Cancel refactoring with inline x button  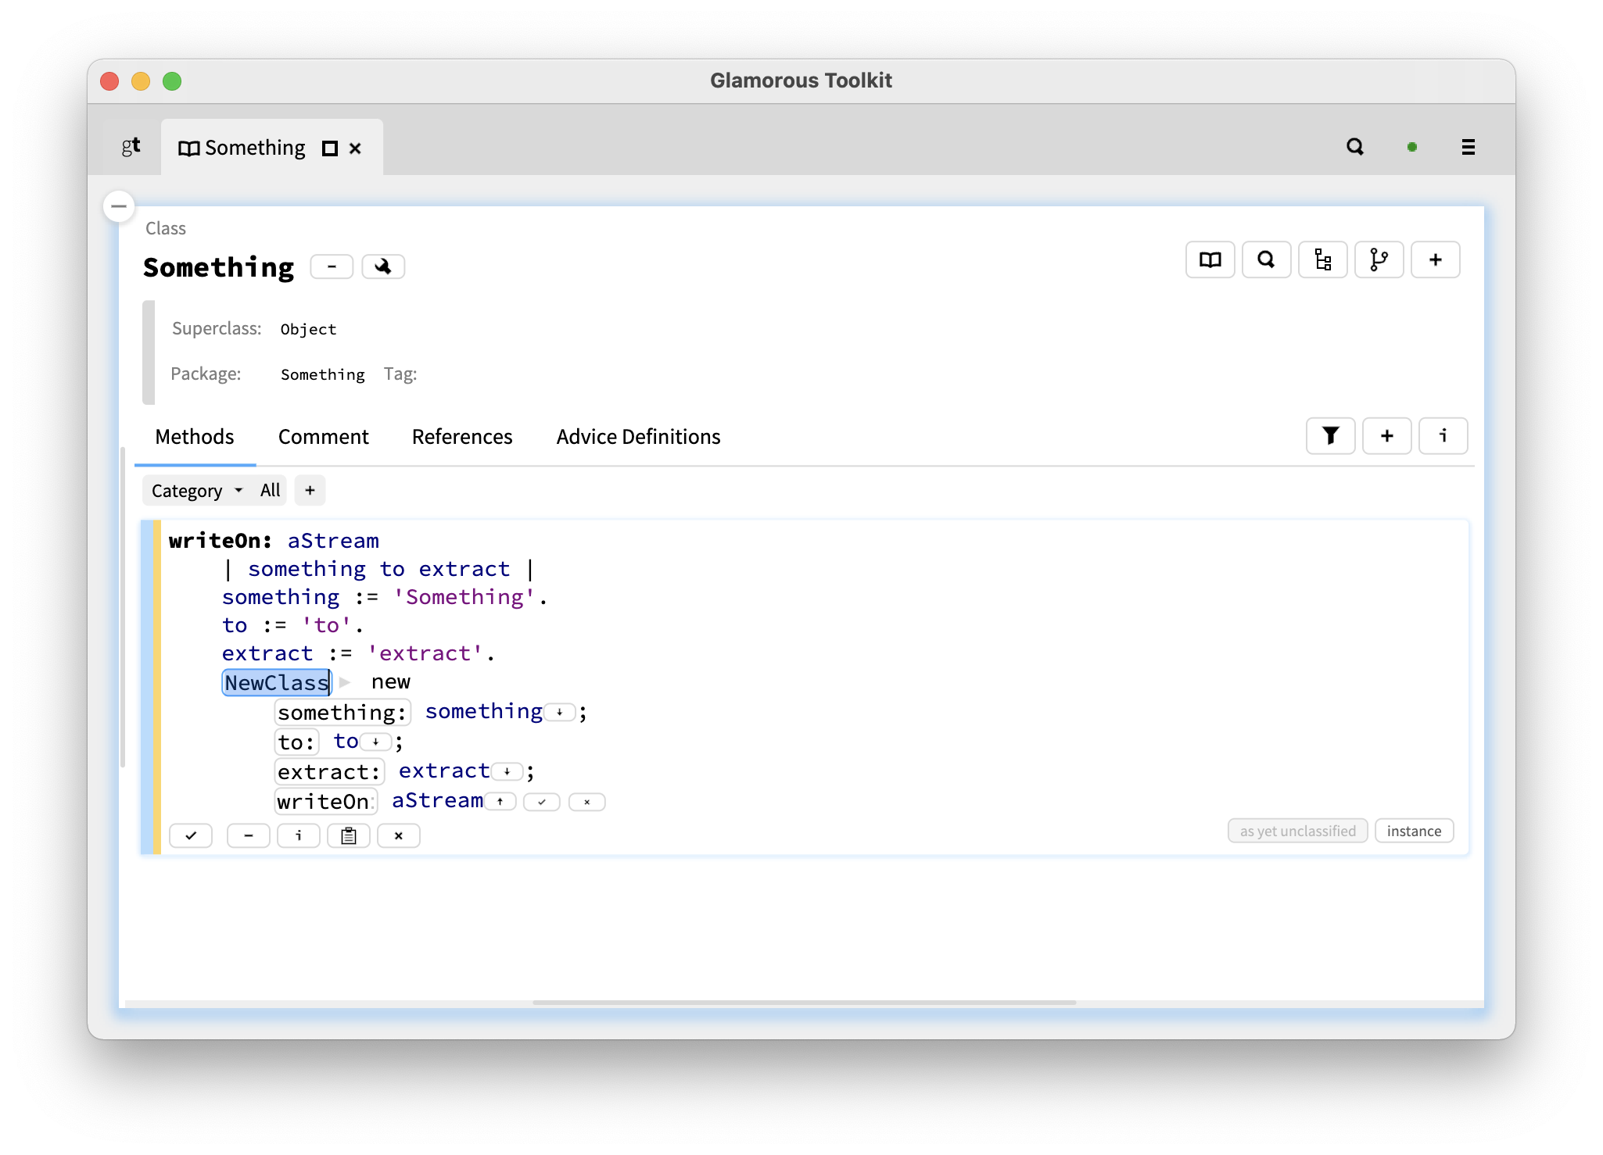tap(587, 802)
